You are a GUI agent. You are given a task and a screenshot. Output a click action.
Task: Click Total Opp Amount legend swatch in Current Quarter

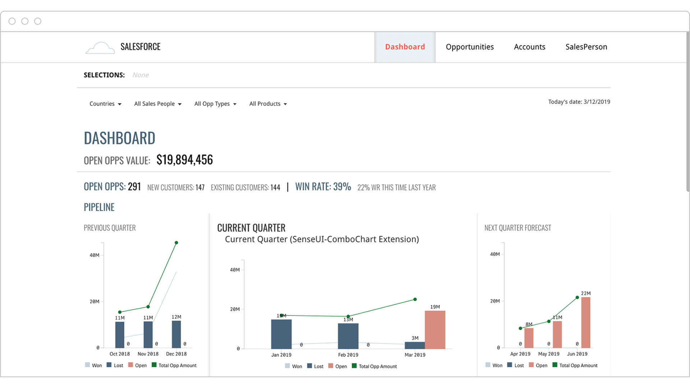(x=354, y=366)
